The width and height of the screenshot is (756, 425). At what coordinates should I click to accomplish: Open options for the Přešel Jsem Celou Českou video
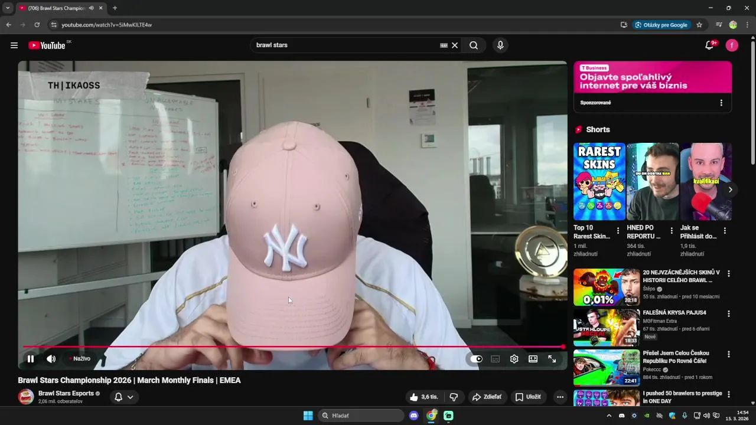pyautogui.click(x=729, y=354)
